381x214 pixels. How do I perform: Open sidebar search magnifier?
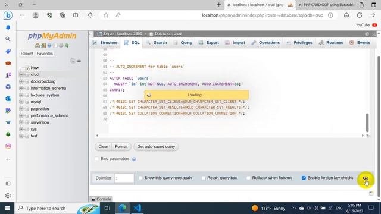(x=8, y=39)
